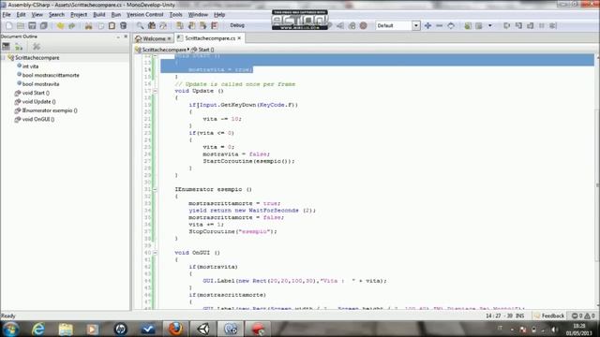Screen dimensions: 600x337
Task: Open the Search menu
Action: [56, 15]
